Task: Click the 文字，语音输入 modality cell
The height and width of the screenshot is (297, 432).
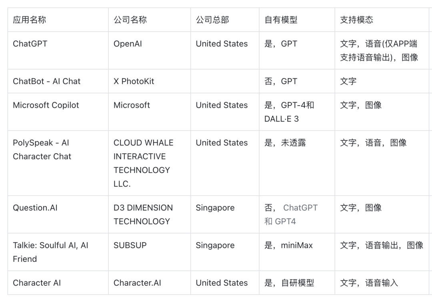Action: [x=382, y=283]
